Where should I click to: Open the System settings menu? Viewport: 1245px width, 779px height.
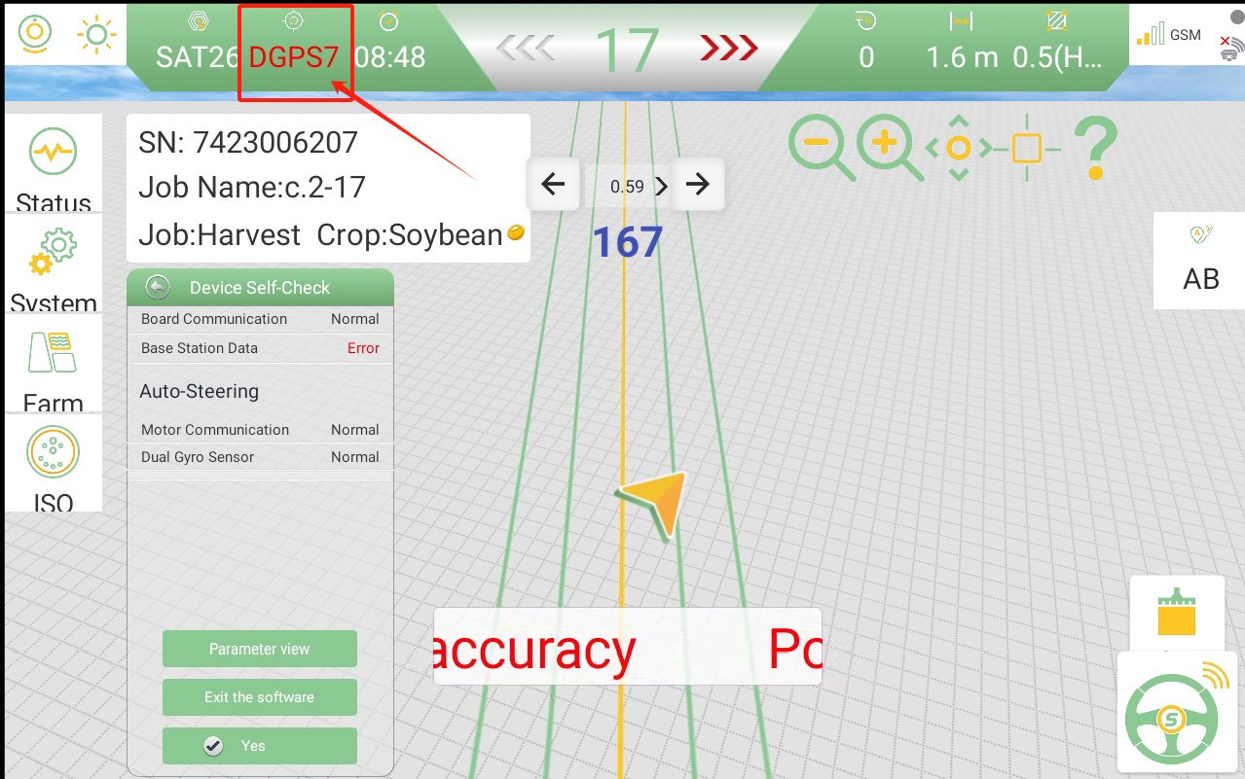[54, 265]
